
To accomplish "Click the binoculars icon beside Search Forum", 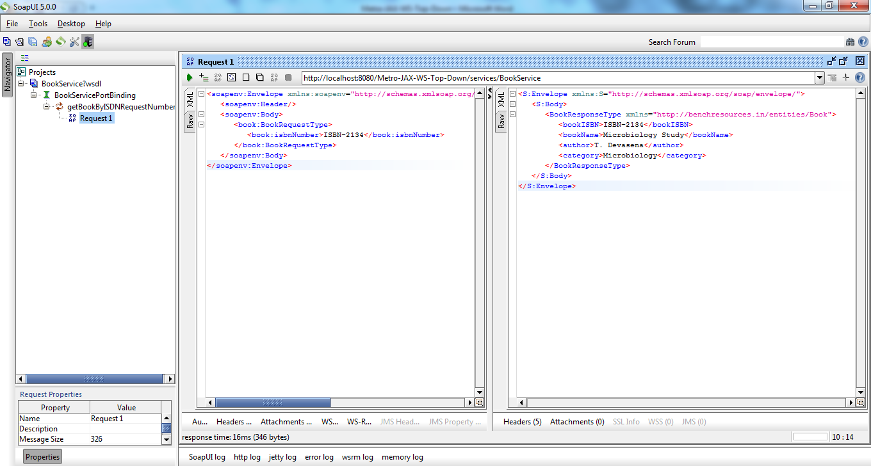I will pyautogui.click(x=850, y=42).
